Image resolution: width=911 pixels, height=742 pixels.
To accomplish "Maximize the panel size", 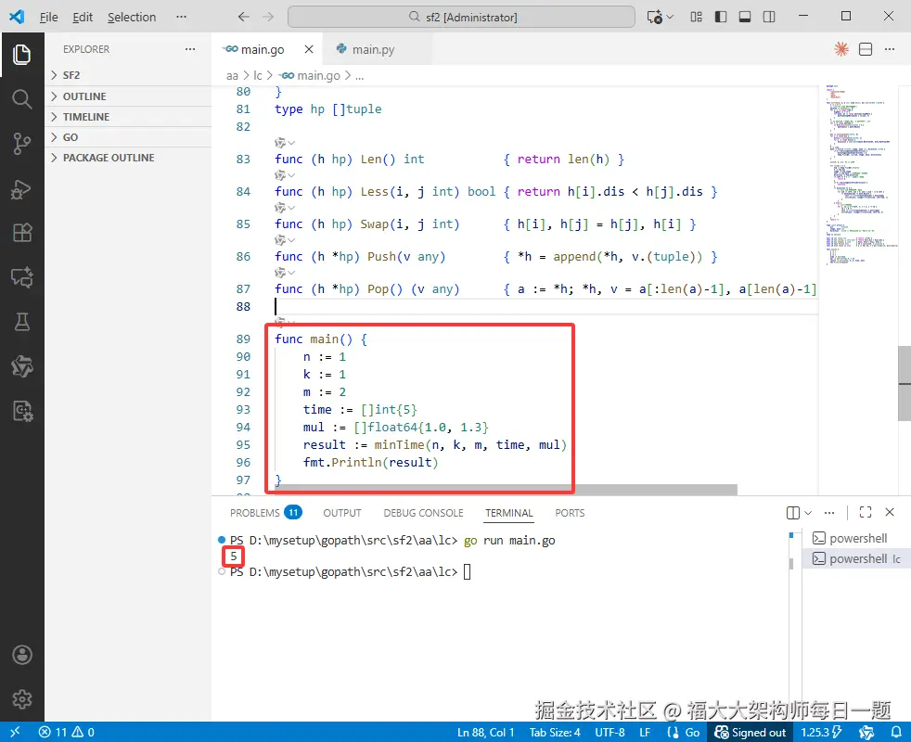I will [866, 512].
